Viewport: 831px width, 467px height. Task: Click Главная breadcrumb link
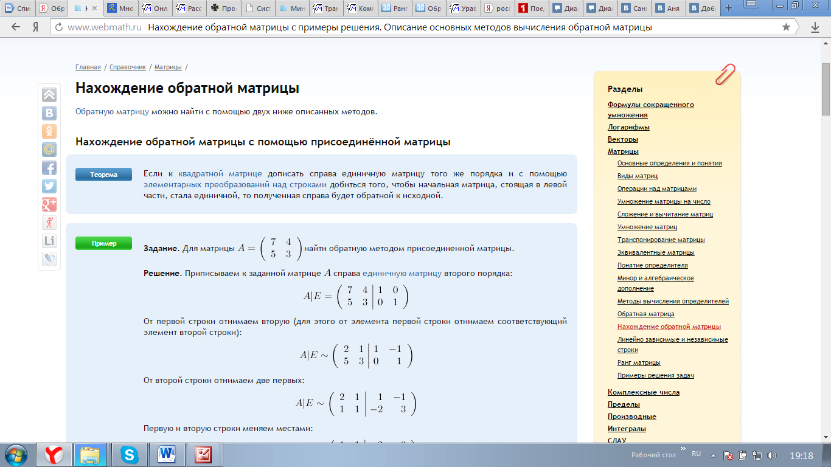pos(88,67)
